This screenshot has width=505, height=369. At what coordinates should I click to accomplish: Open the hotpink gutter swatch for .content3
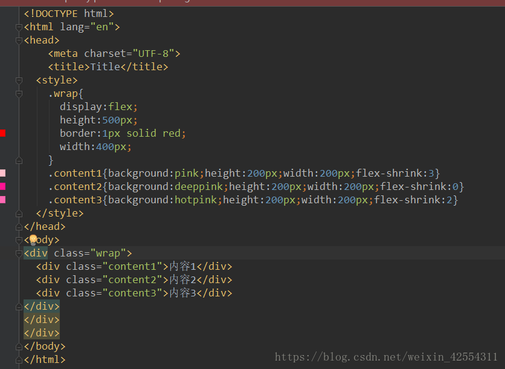click(3, 200)
